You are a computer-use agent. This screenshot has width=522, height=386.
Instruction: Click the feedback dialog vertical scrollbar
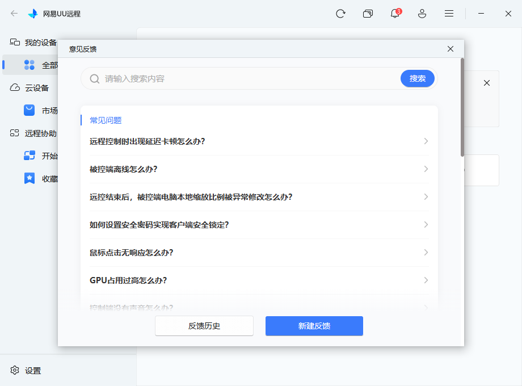pyautogui.click(x=462, y=107)
